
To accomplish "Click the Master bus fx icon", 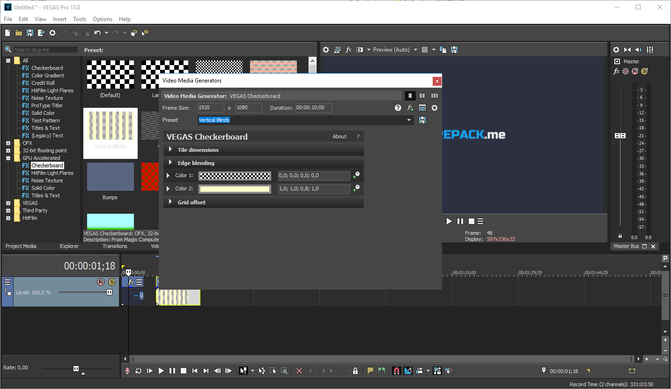I will pyautogui.click(x=617, y=71).
